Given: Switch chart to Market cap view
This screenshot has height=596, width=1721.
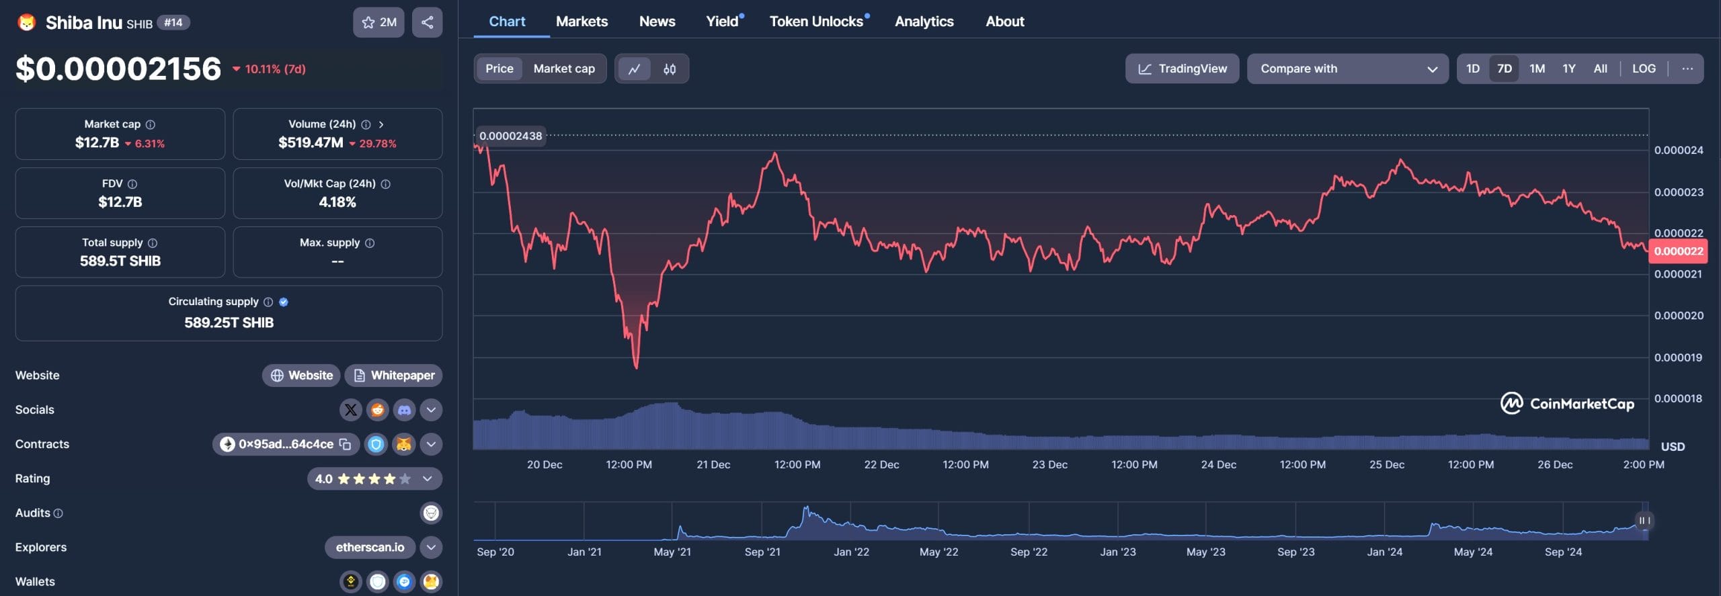Looking at the screenshot, I should click(x=564, y=69).
